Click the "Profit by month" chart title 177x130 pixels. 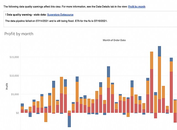[x=19, y=34]
